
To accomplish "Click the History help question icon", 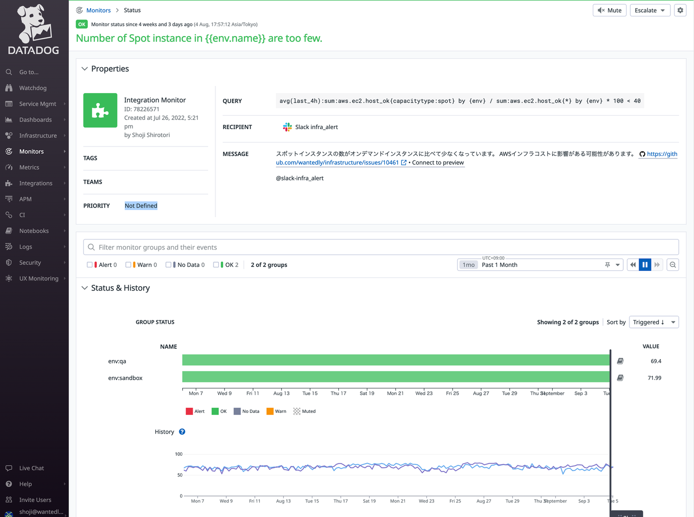I will pos(182,432).
